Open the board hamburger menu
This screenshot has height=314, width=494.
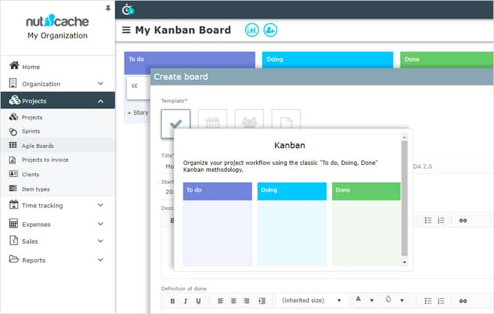tap(126, 30)
